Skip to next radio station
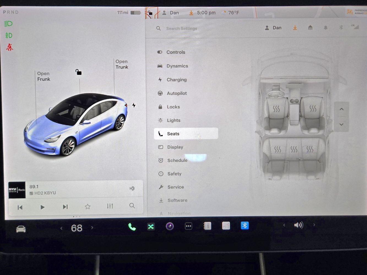Viewport: 367px width, 275px height. click(65, 207)
